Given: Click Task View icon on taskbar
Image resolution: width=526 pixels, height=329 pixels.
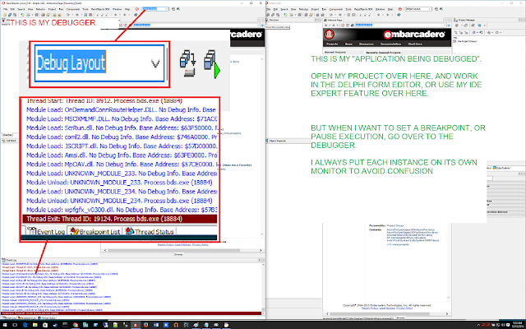Looking at the screenshot, I should pos(15,325).
